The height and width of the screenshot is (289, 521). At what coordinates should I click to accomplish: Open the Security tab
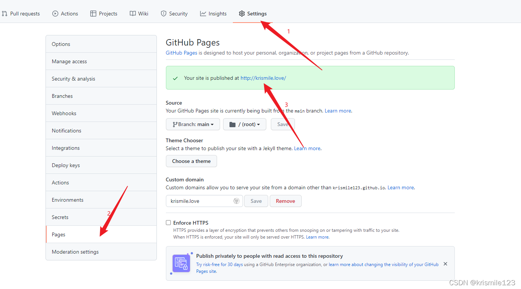point(174,14)
